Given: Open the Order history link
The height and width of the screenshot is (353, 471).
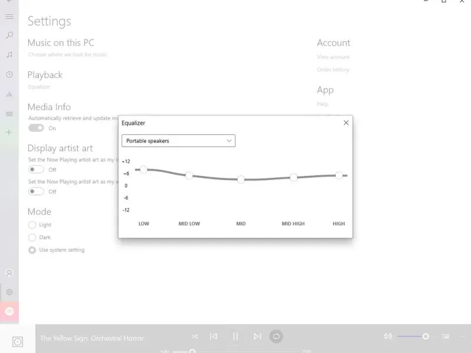Looking at the screenshot, I should click(x=333, y=69).
